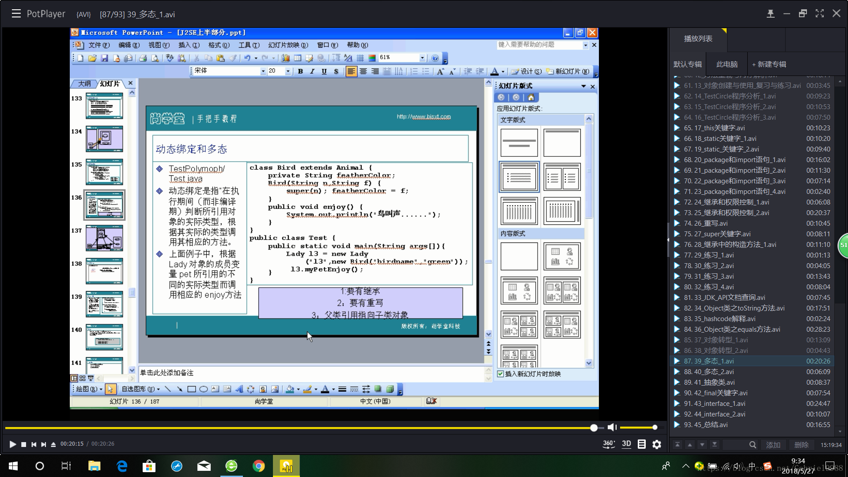
Task: Search the playlist with the magnifier icon
Action: [753, 445]
